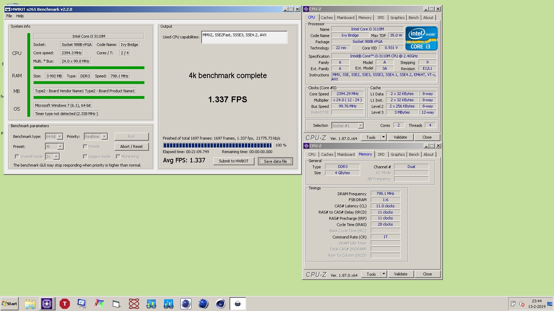Click the Geekbench icon beside the bordered blue sphere
Screen dimensions: 554x311
coord(168,304)
